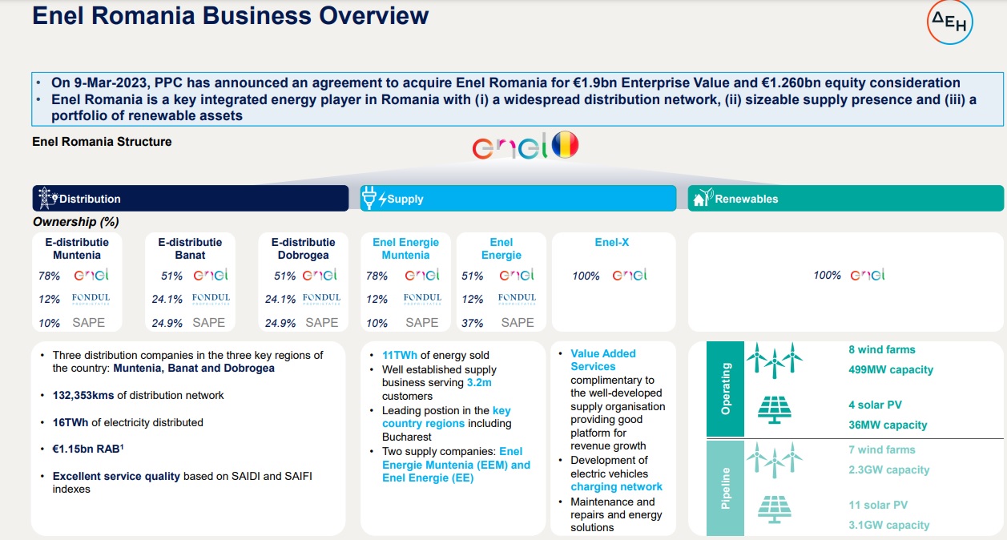Click Fondul logo in Enel Energie Muntenia card
1007x540 pixels.
coord(422,299)
